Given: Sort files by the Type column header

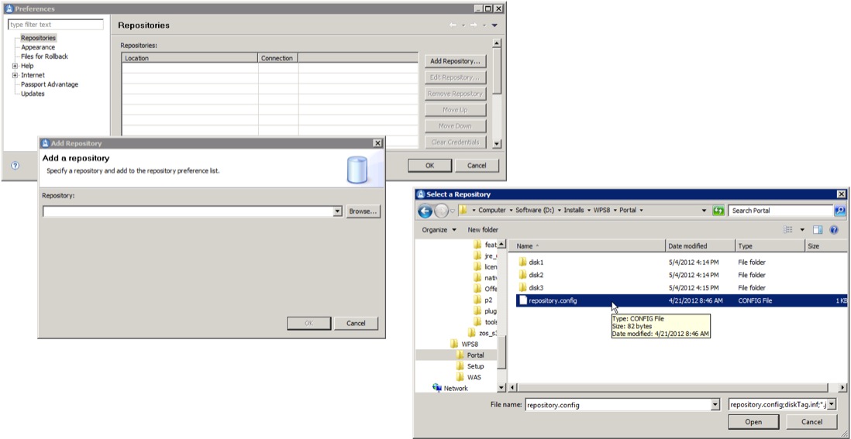Looking at the screenshot, I should (x=770, y=246).
